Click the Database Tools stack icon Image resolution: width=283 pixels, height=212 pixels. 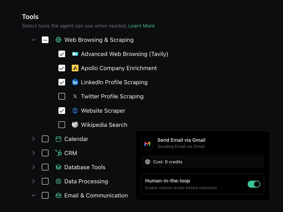tap(58, 167)
